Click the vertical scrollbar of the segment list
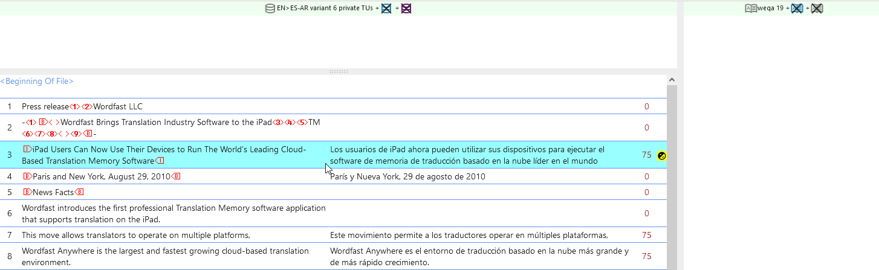The height and width of the screenshot is (270, 879). tap(672, 172)
